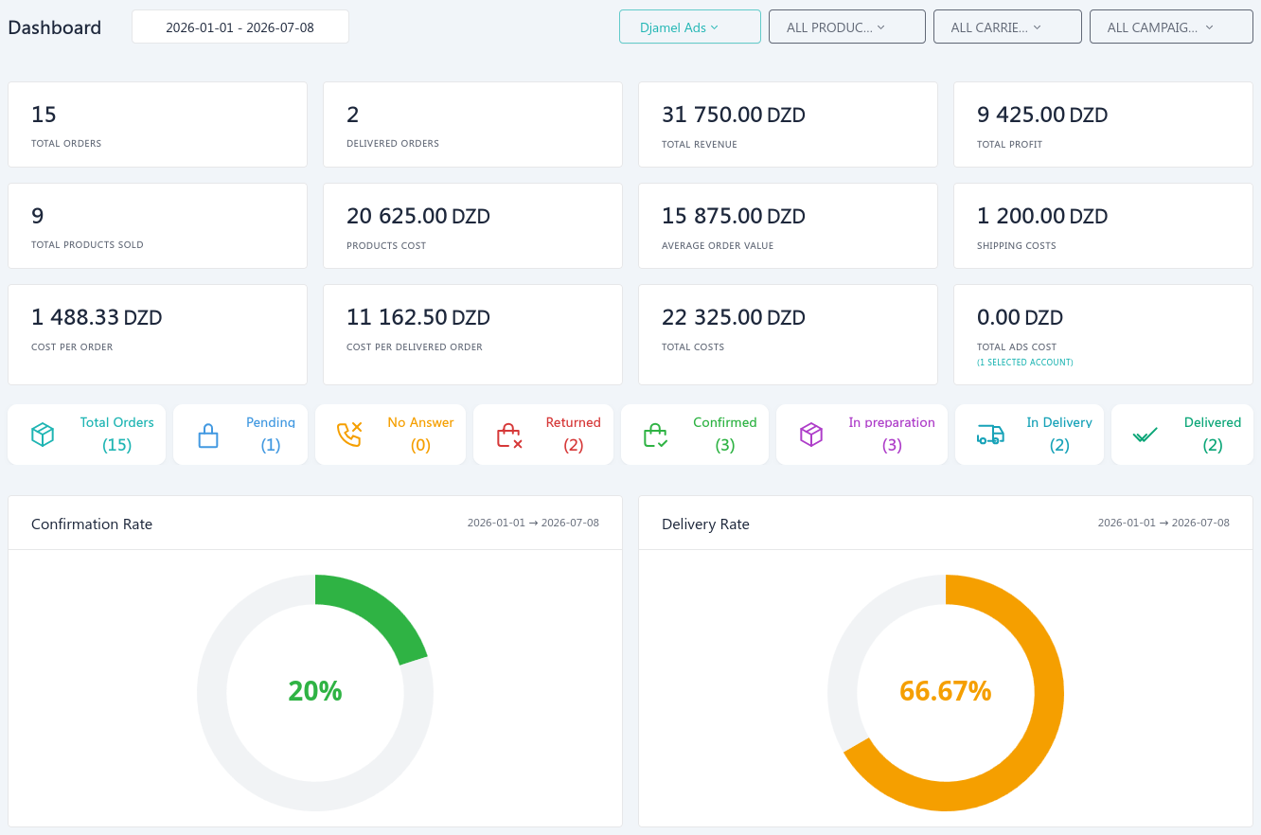Click the Returned bag icon
1261x835 pixels.
pyautogui.click(x=509, y=435)
